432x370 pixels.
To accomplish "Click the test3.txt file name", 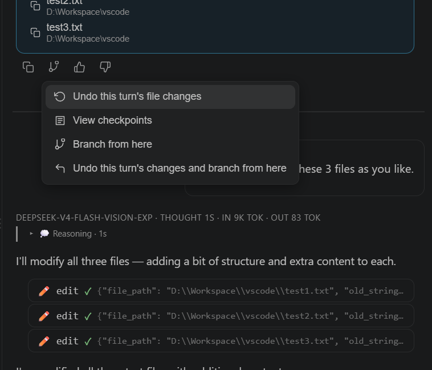I will 64,27.
